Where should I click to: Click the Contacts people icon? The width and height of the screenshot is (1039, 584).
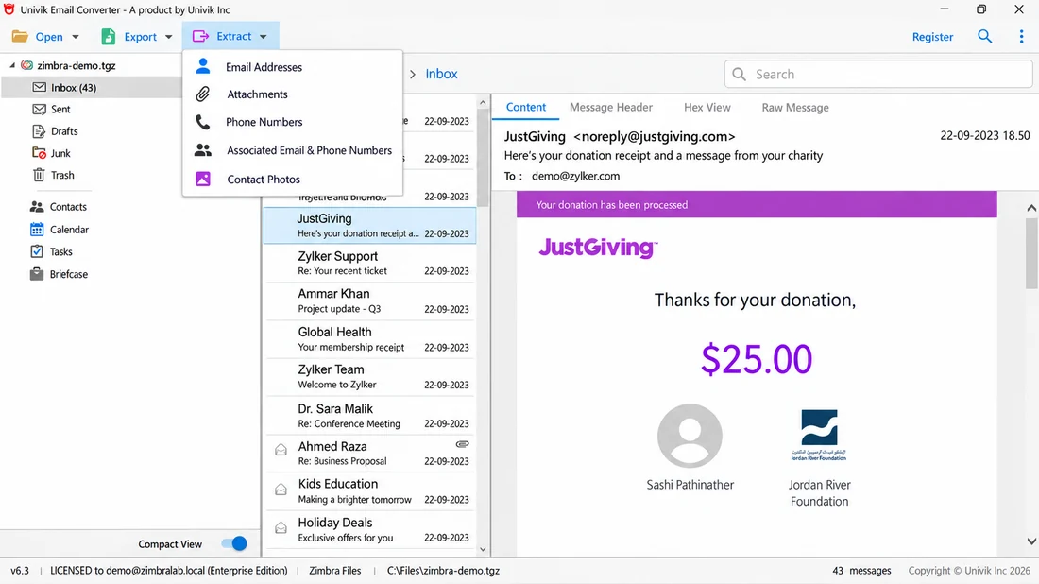pyautogui.click(x=37, y=207)
